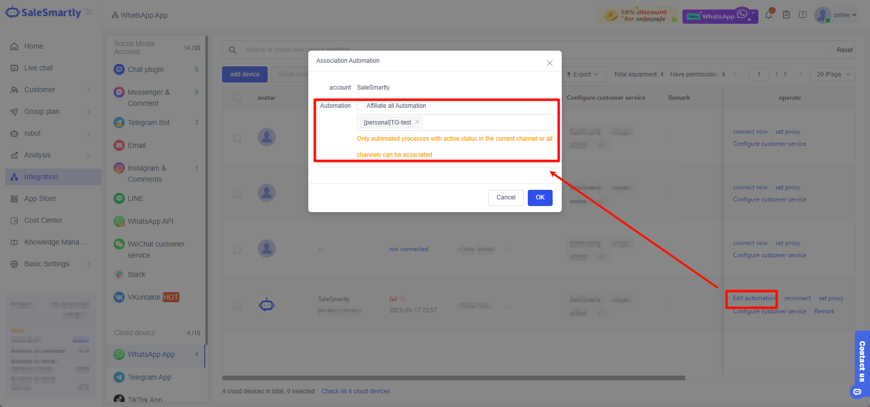Tick the checkbox for the not connected row
The image size is (870, 407).
point(237,250)
